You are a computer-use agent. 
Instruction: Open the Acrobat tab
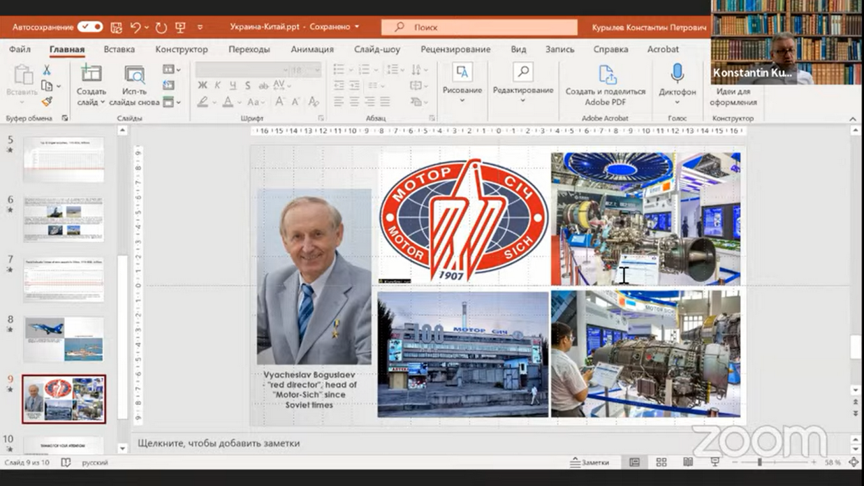tap(663, 49)
